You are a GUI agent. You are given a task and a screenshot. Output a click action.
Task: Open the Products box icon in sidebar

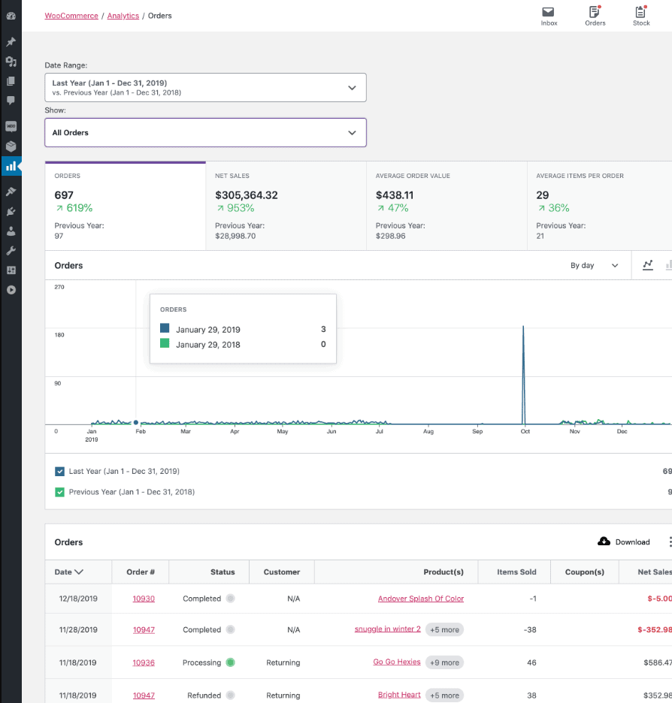click(x=11, y=146)
